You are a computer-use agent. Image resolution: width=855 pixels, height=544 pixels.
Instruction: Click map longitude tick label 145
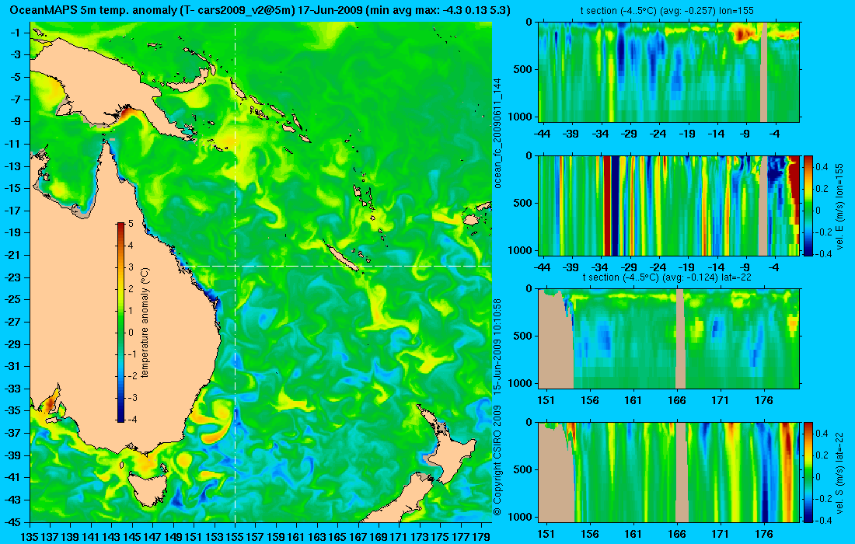click(x=132, y=537)
